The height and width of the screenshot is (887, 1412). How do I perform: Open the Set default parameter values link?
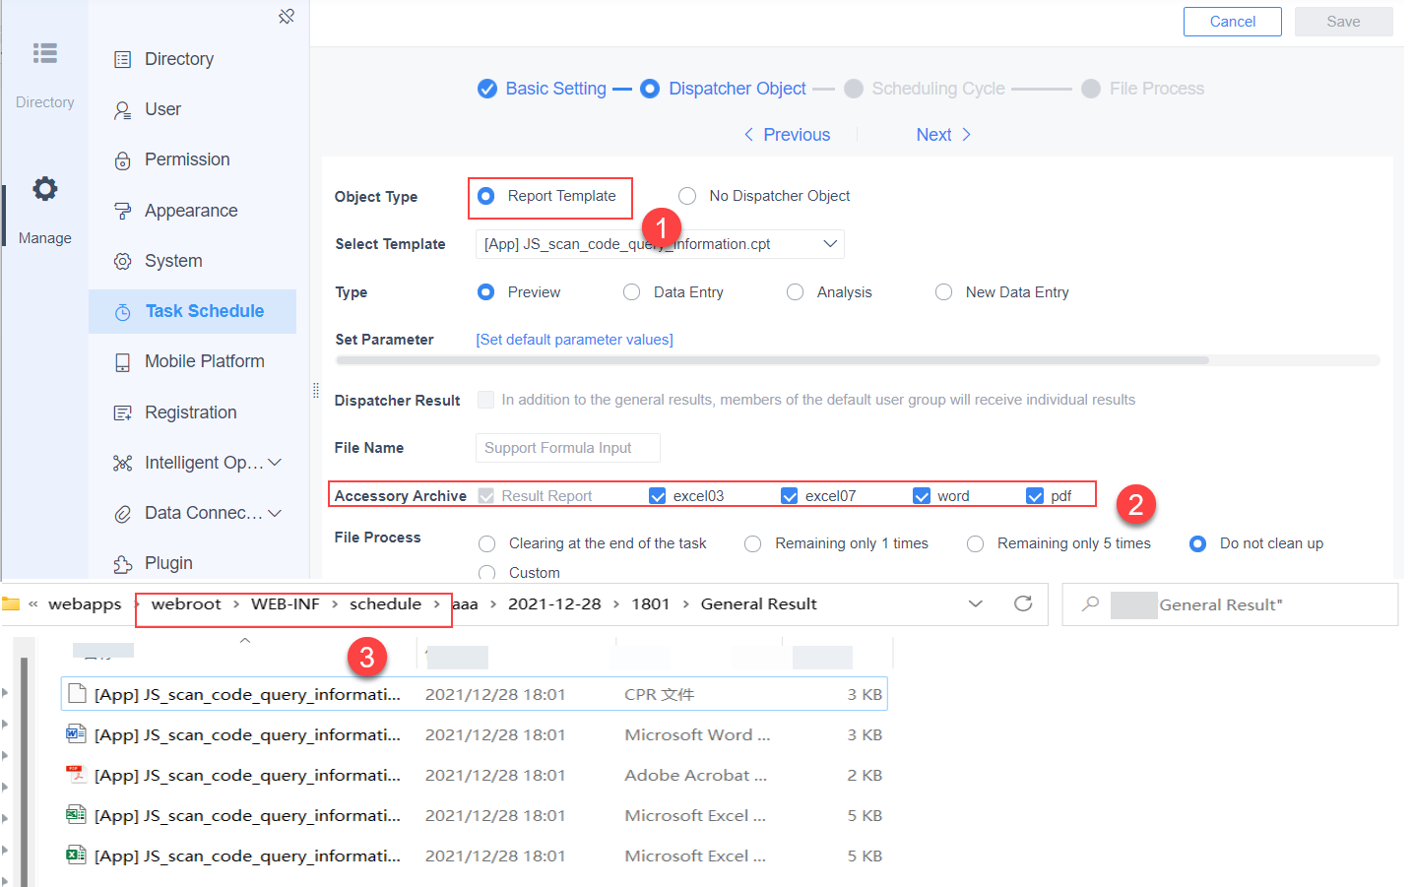[x=574, y=339]
